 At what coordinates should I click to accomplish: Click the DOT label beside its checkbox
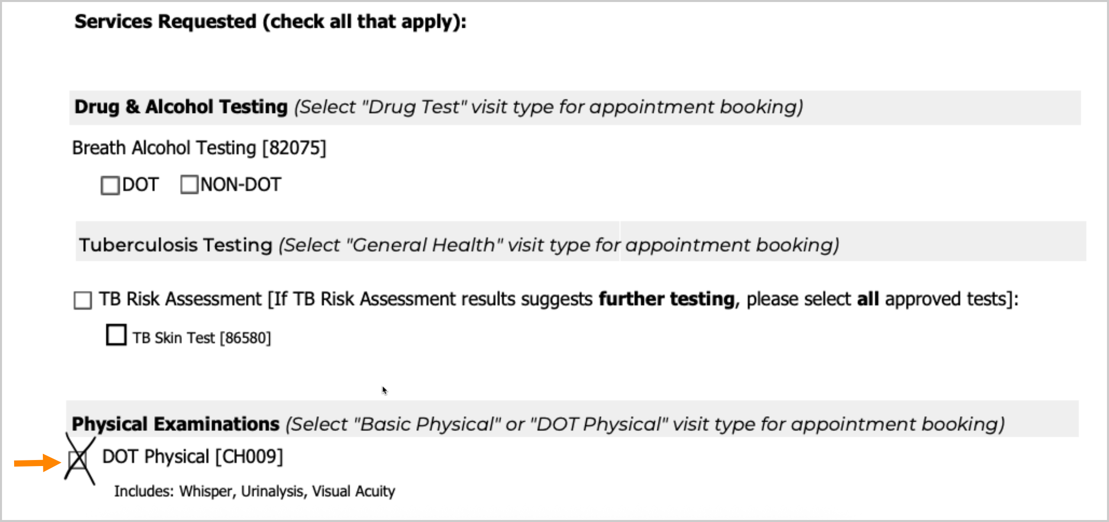[140, 185]
